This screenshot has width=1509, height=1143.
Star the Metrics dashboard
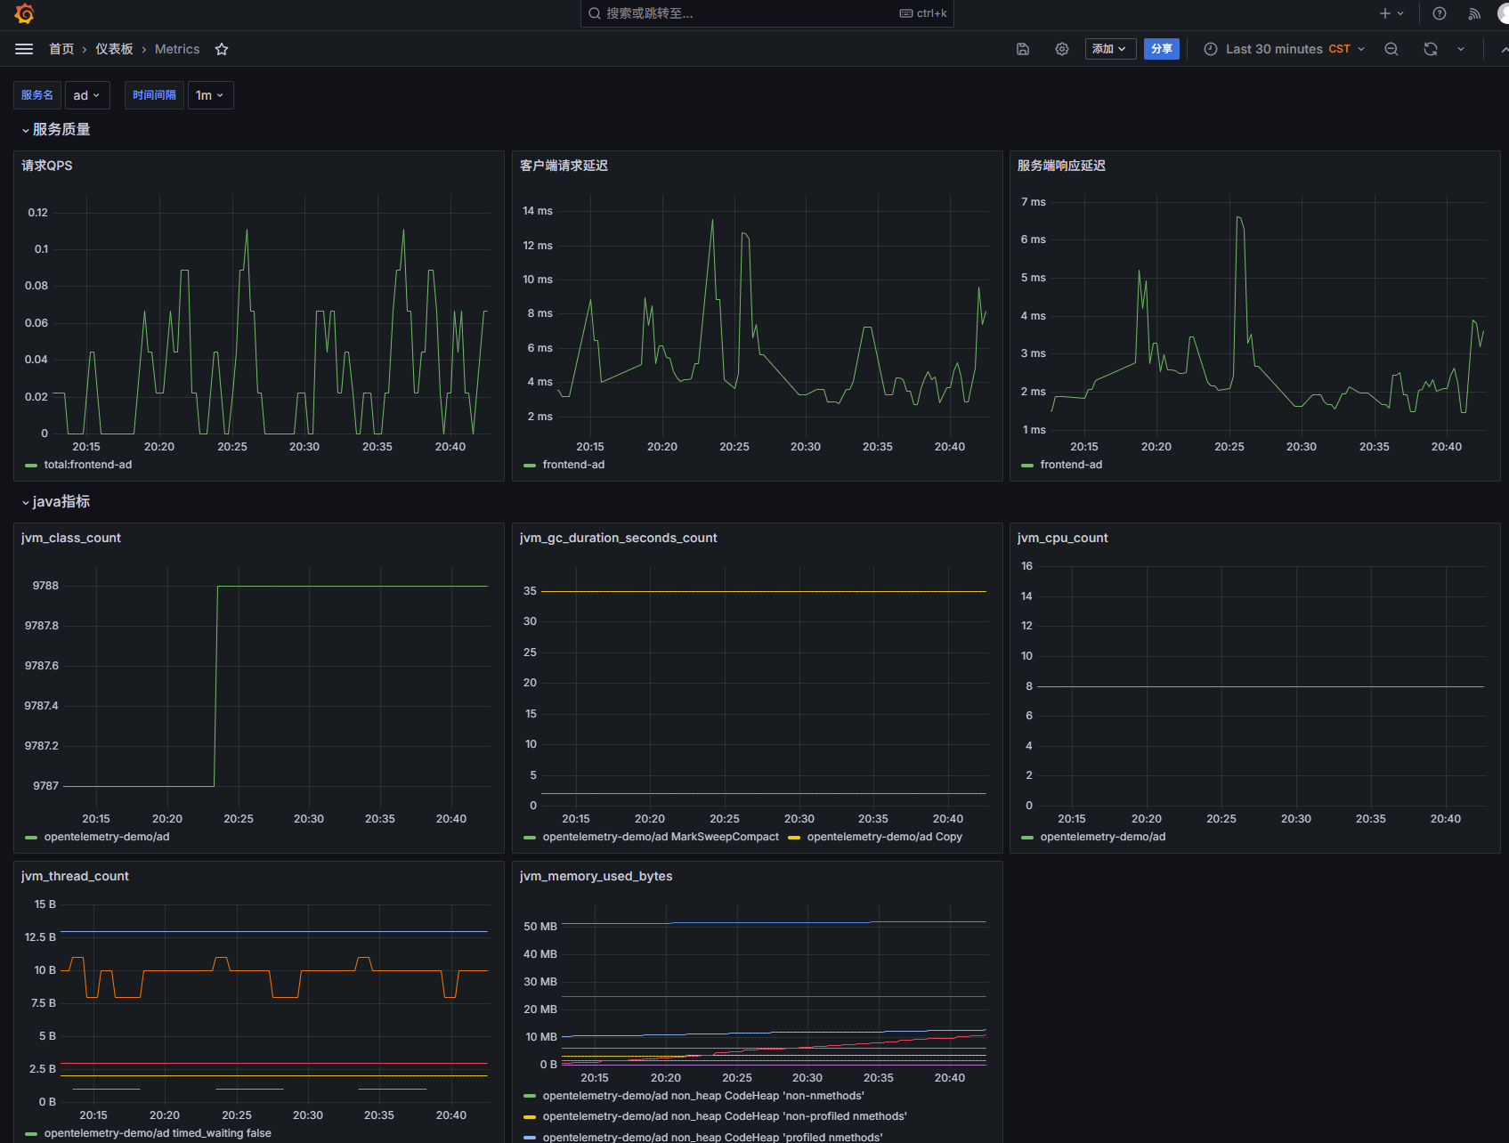[x=222, y=49]
